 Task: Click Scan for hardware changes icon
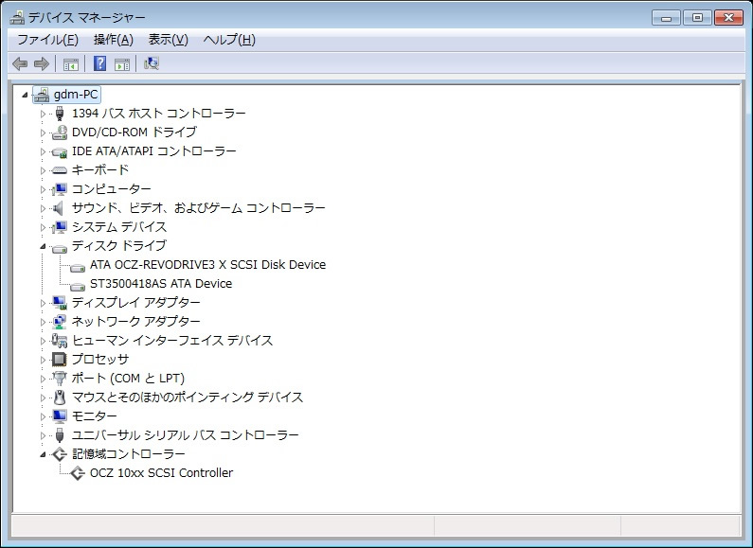[152, 63]
